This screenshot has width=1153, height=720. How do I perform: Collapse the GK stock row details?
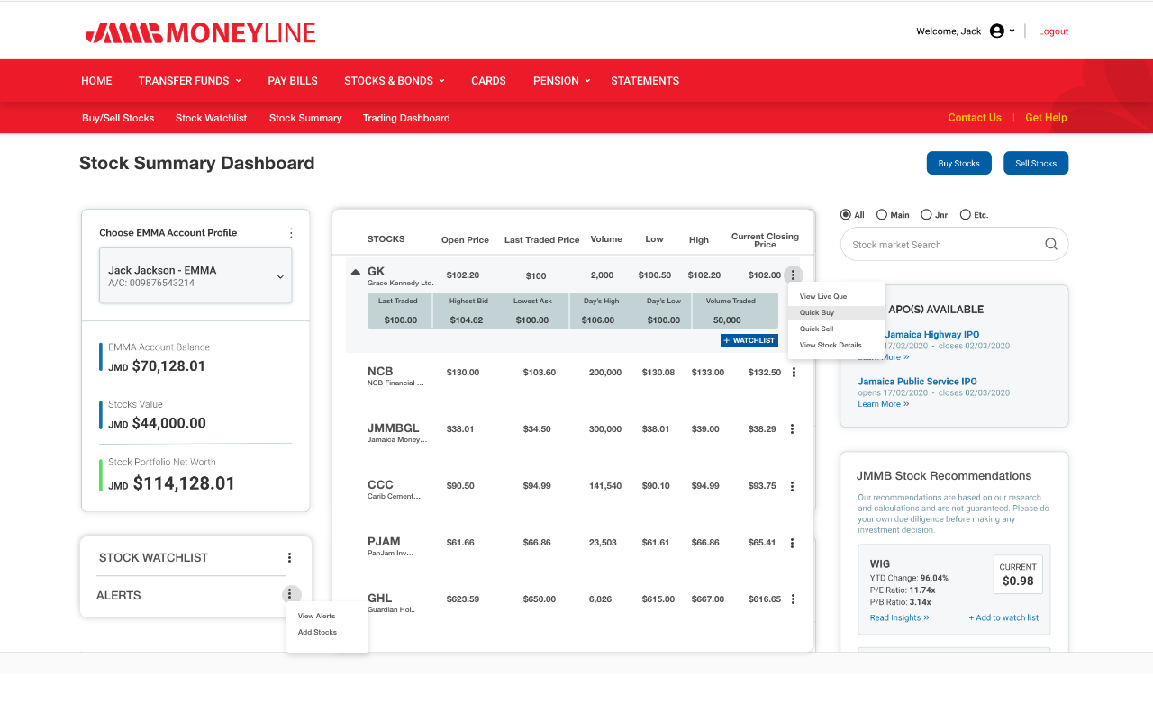point(356,272)
